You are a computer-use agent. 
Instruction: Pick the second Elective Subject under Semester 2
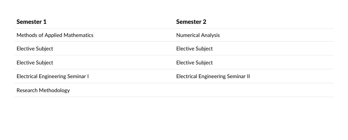[194, 63]
